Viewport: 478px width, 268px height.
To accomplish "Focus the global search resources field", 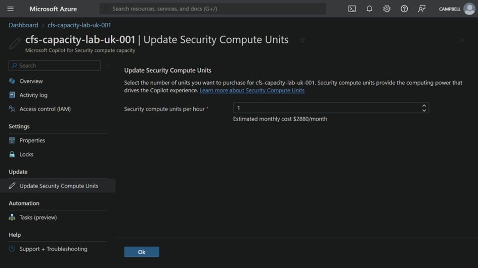I will click(213, 9).
